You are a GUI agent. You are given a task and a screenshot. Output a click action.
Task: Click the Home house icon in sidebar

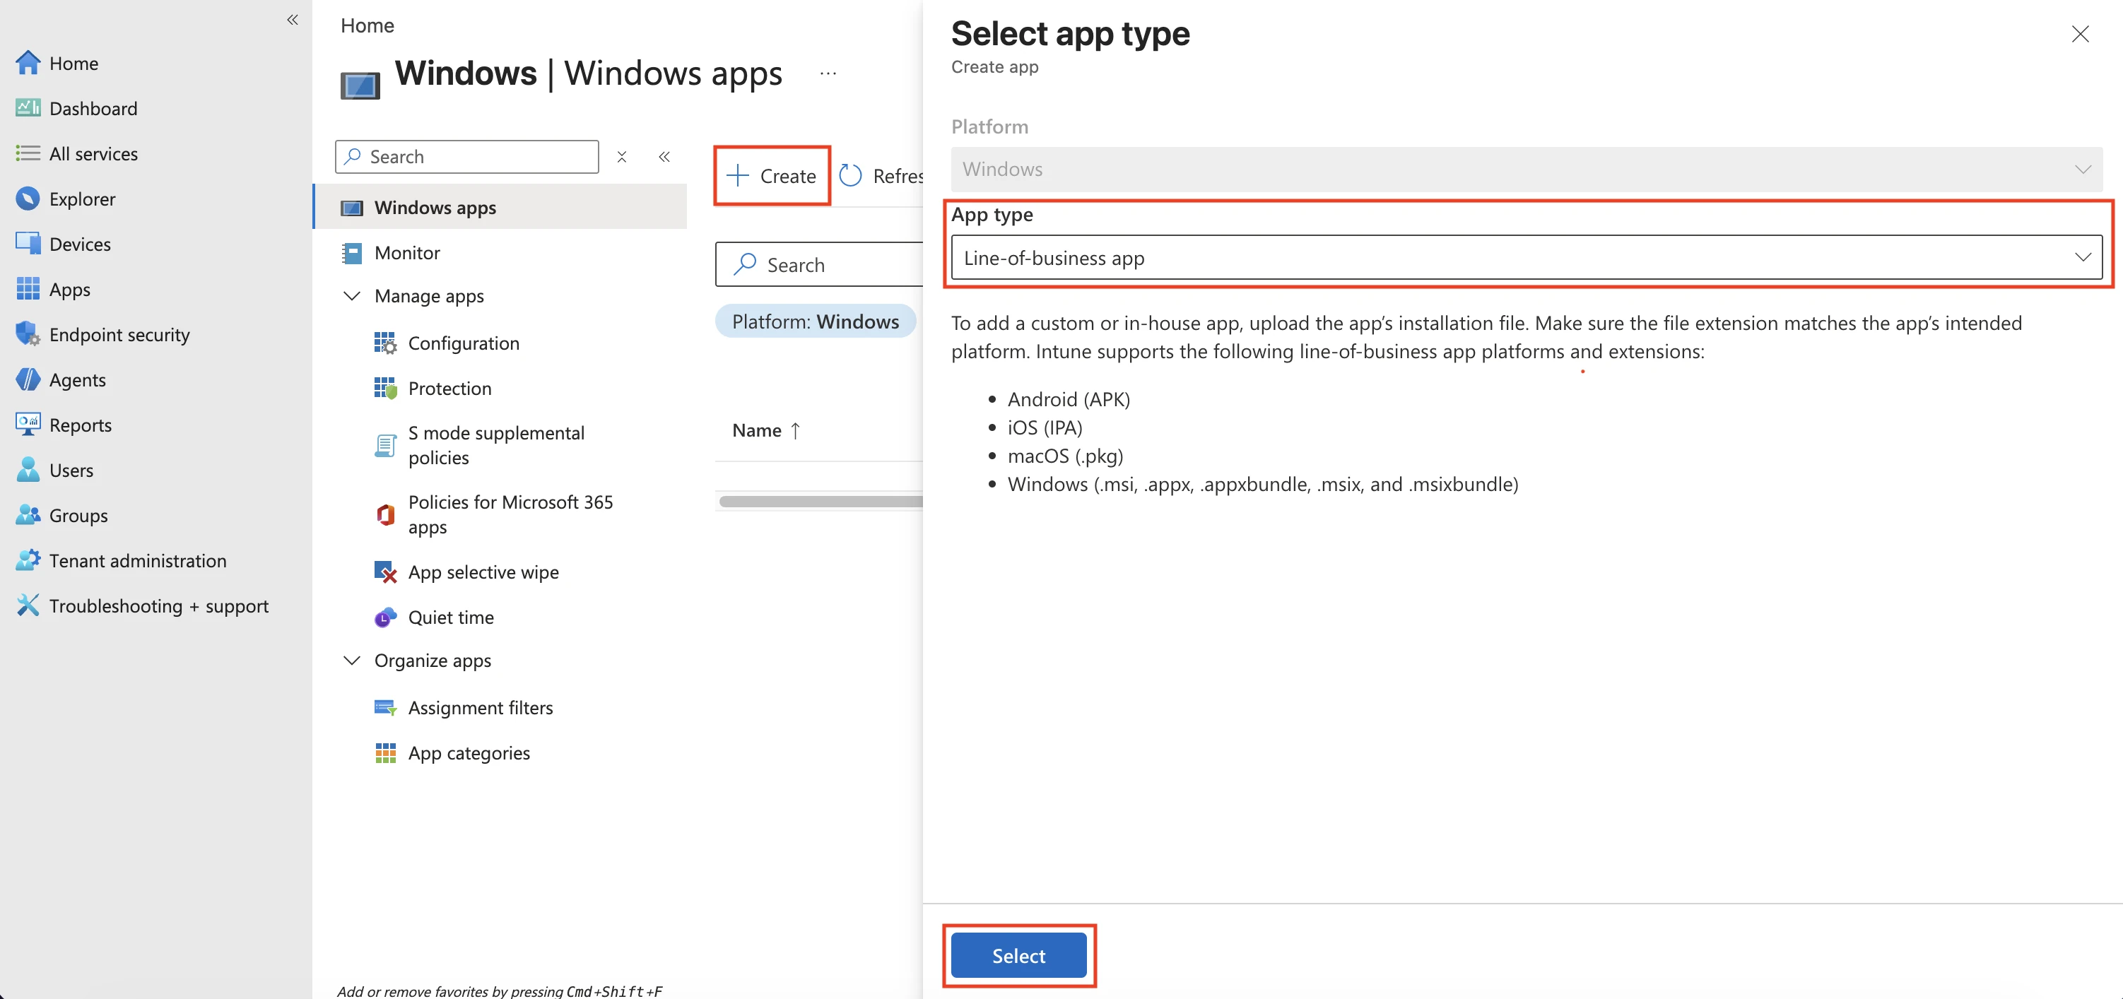click(28, 63)
